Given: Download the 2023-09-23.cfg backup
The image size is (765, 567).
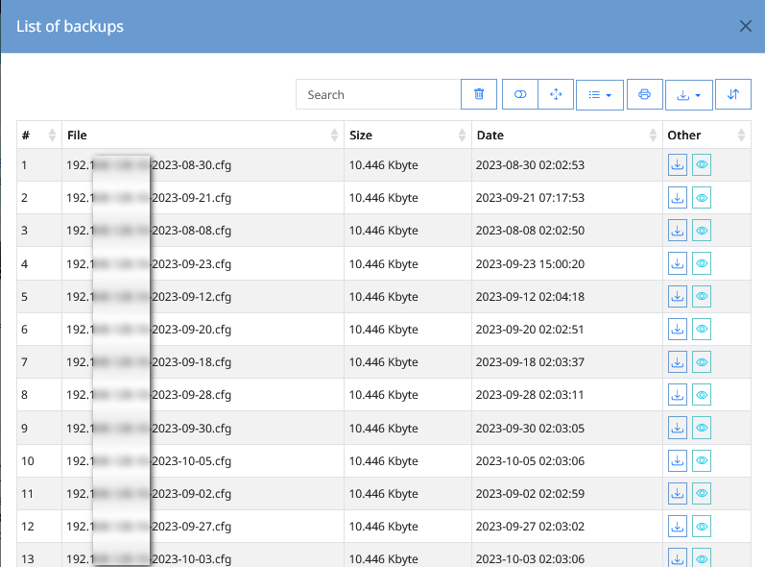Looking at the screenshot, I should 678,263.
